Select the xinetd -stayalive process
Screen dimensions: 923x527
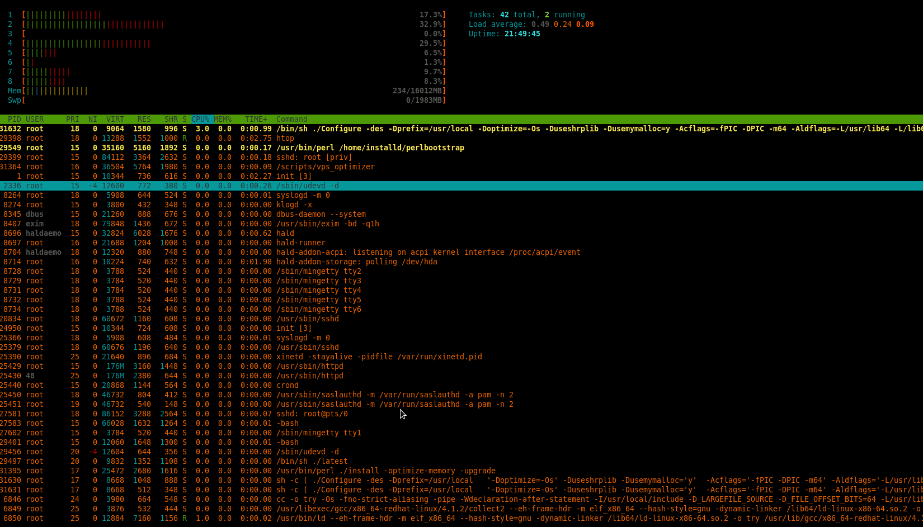pos(379,357)
